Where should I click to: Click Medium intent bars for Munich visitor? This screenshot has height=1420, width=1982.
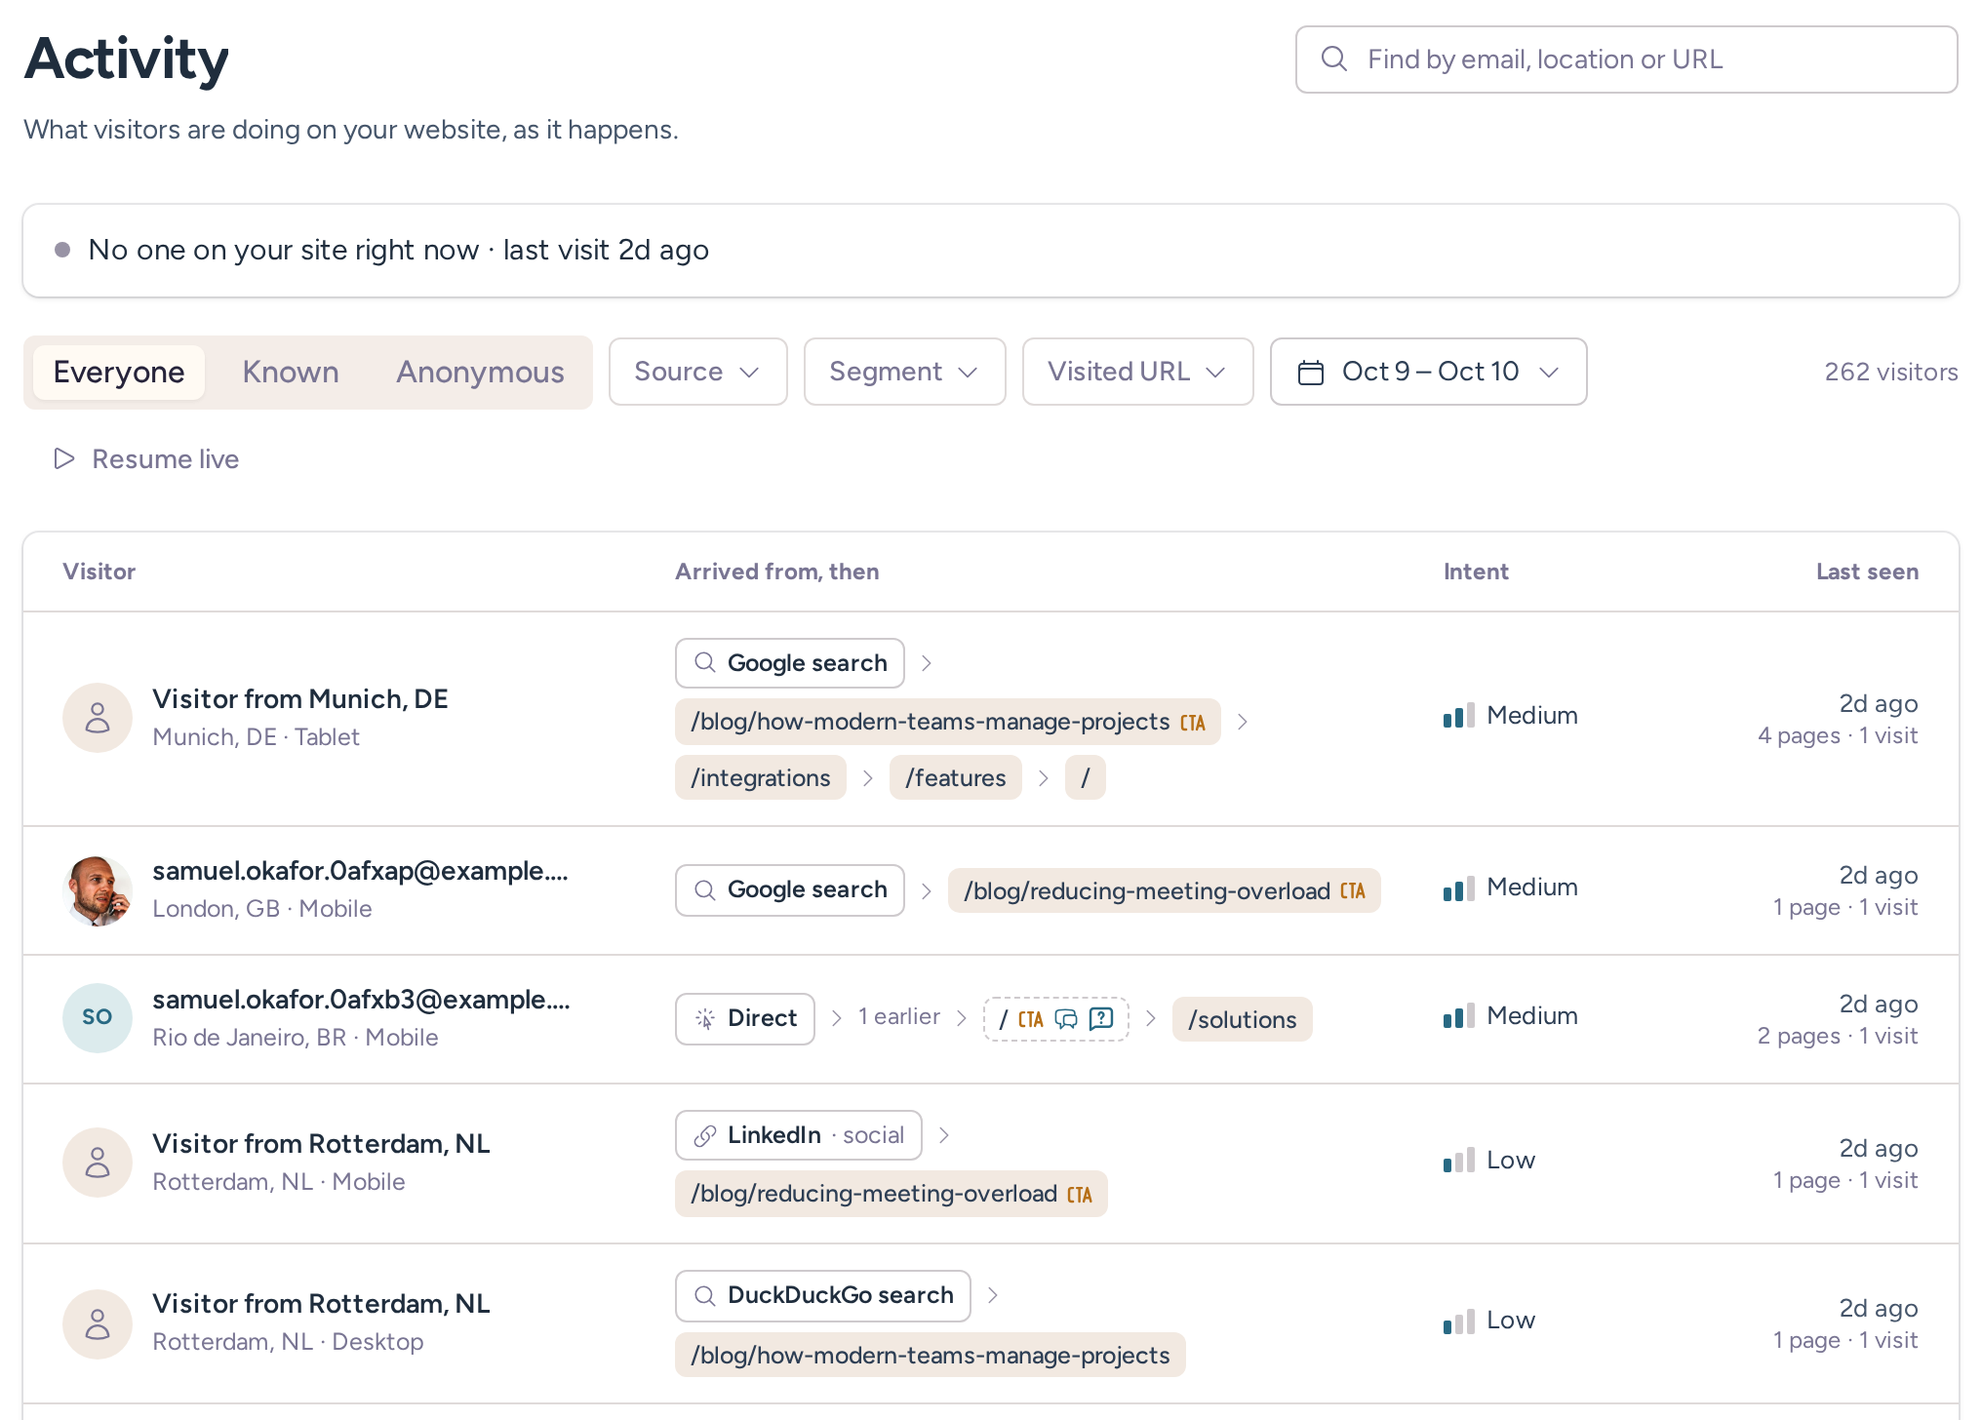pos(1459,716)
